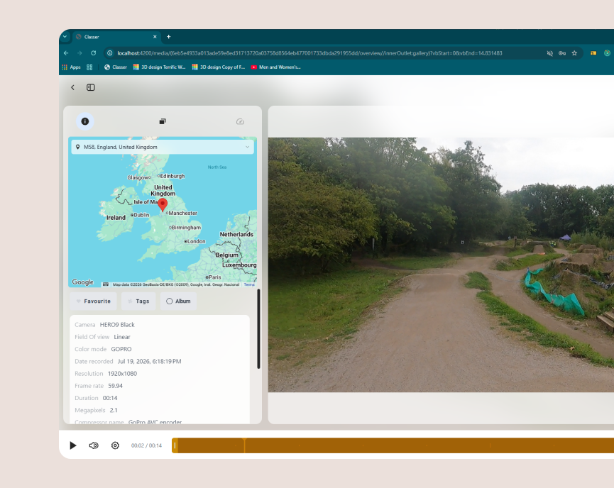This screenshot has height=488, width=614.
Task: Reload the browser page
Action: [x=93, y=52]
